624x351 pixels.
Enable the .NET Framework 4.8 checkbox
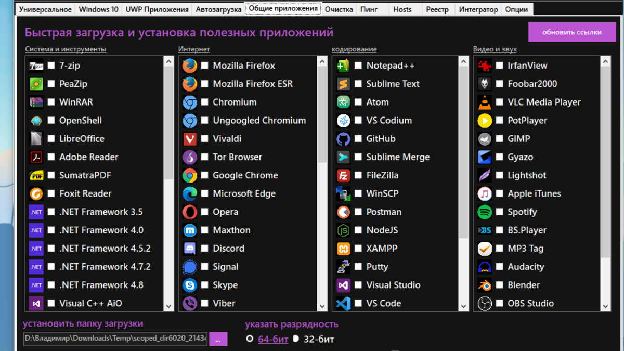[x=51, y=285]
